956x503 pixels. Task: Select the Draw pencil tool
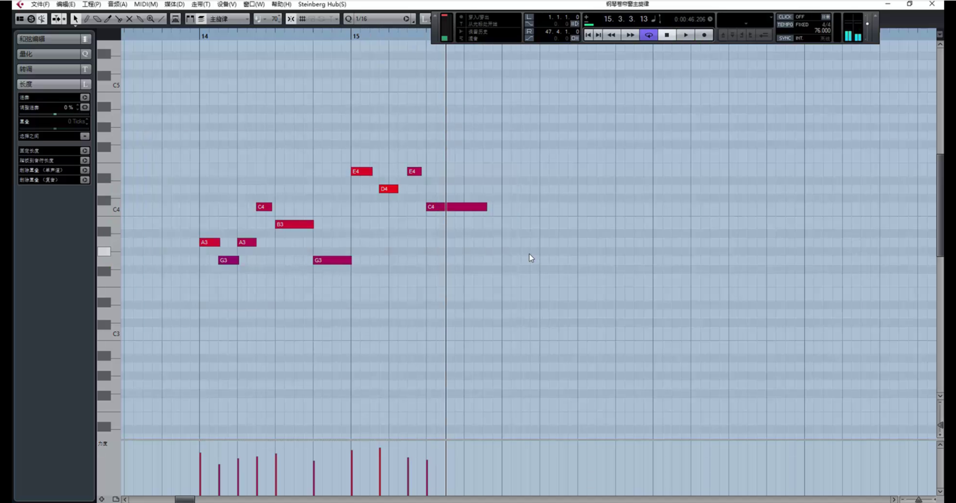(x=86, y=19)
